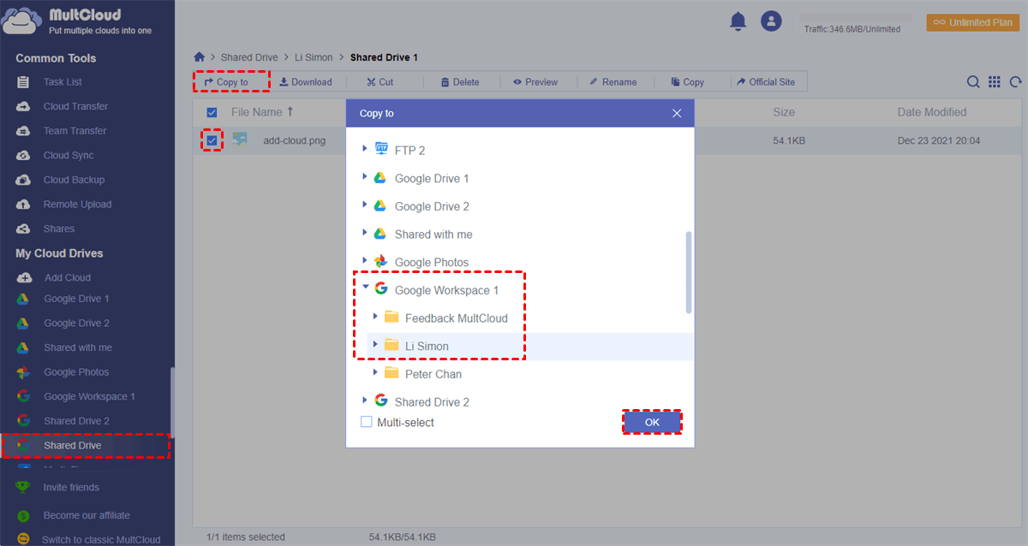Open Li Simon breadcrumb link

(x=314, y=57)
